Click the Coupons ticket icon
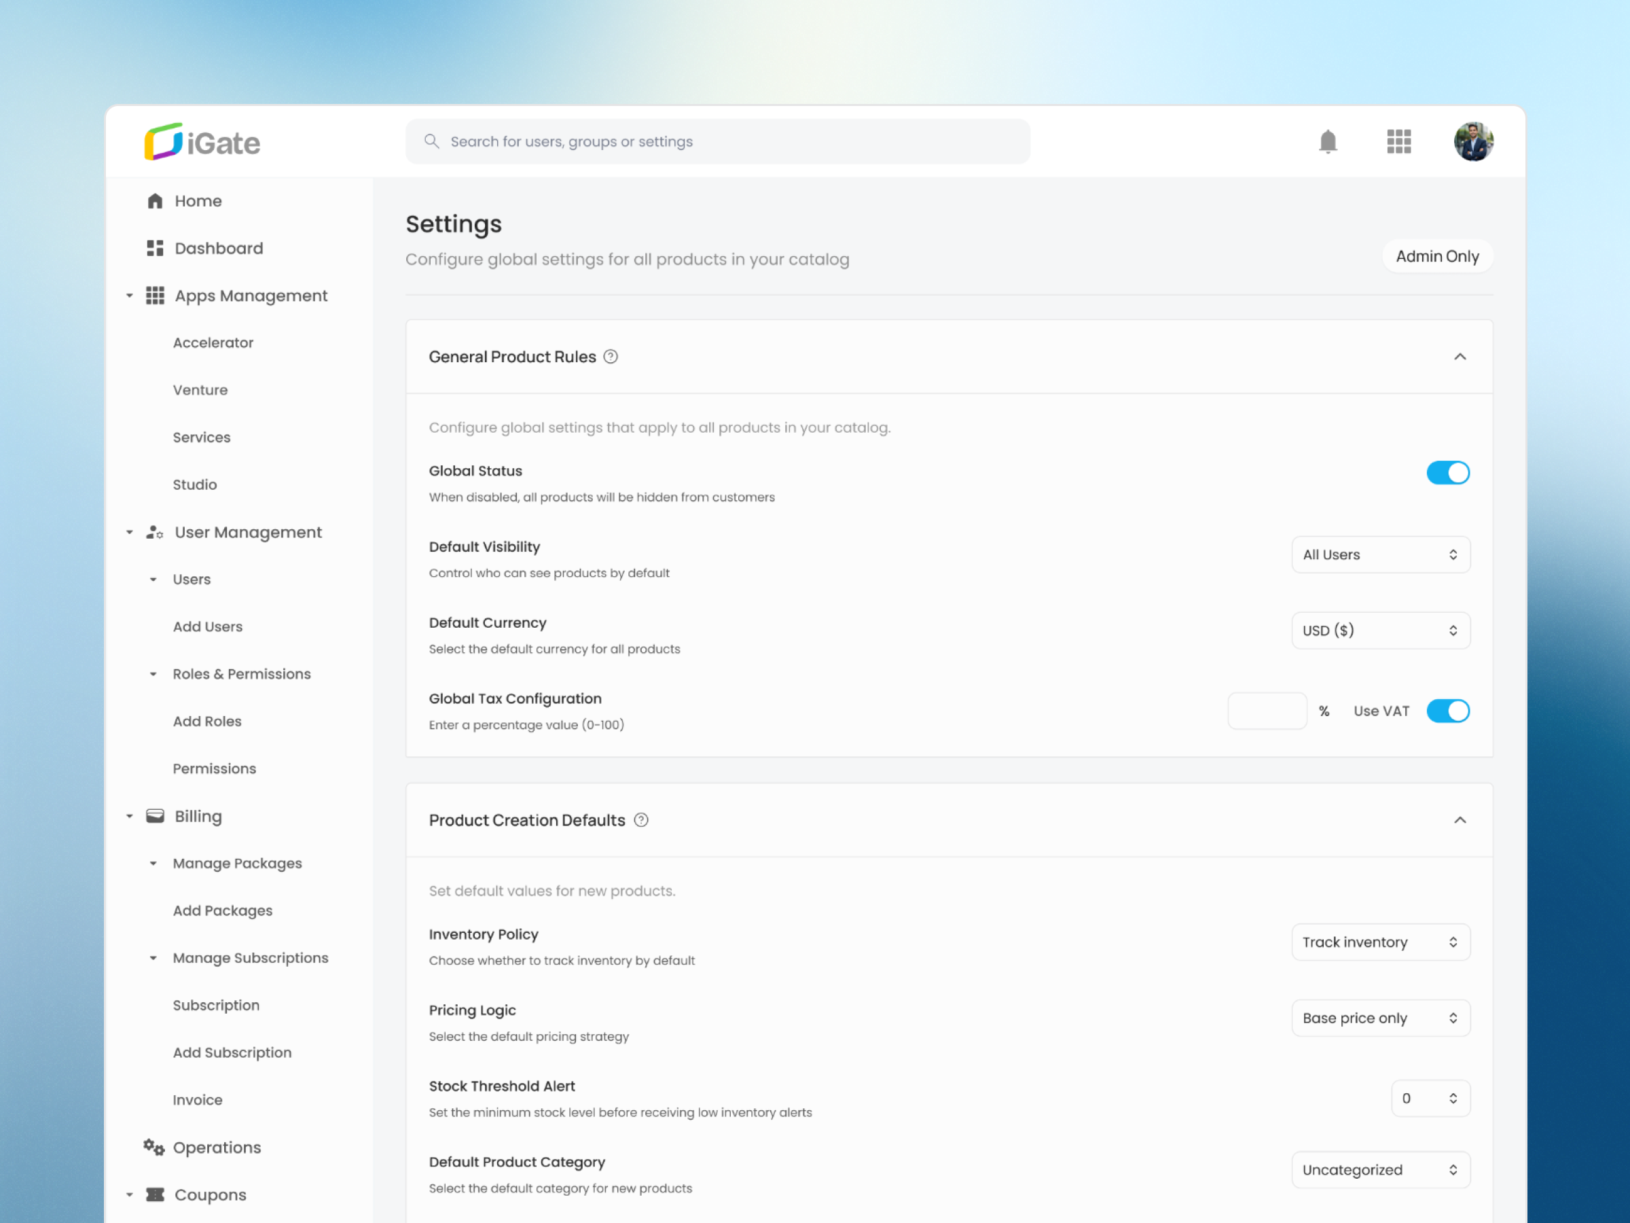Image resolution: width=1630 pixels, height=1223 pixels. (x=154, y=1194)
